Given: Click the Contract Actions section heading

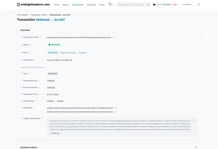Looking at the screenshot, I should point(29,147).
